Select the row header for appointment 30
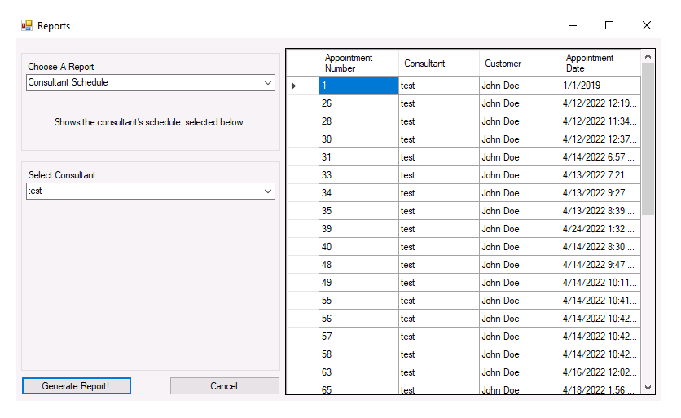Image resolution: width=681 pixels, height=418 pixels. [x=303, y=139]
